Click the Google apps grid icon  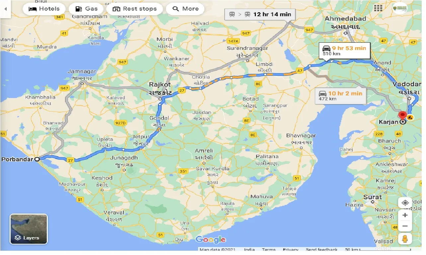[x=378, y=8]
